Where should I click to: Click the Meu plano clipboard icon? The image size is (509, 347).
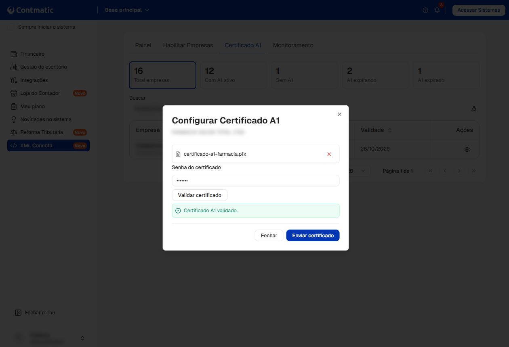coord(13,107)
